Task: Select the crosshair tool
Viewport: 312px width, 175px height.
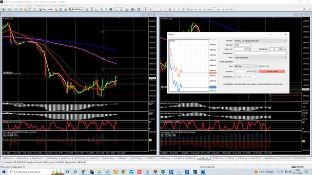Action: pos(151,9)
